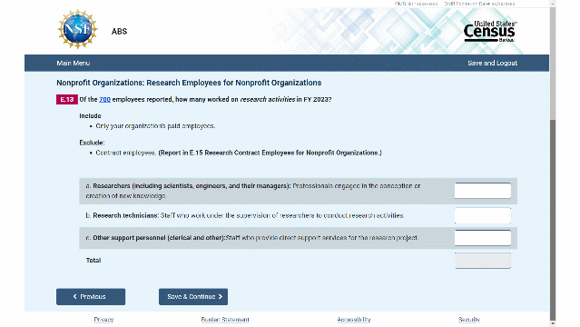
Task: Open the Privacy footer link
Action: point(103,319)
